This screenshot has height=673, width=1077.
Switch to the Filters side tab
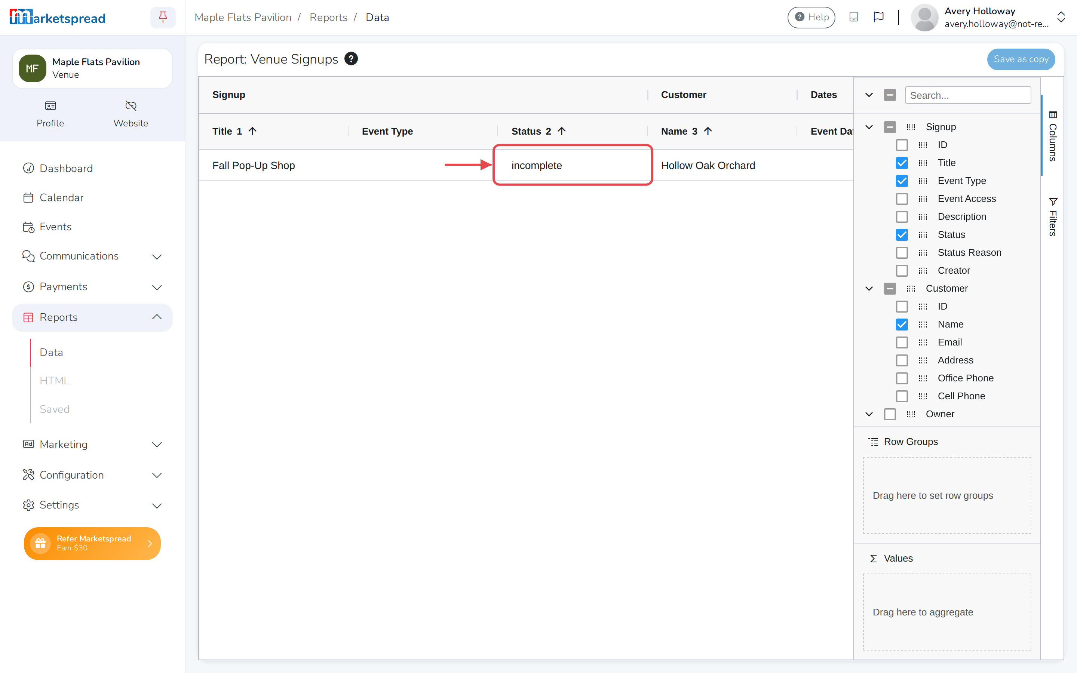click(x=1053, y=217)
